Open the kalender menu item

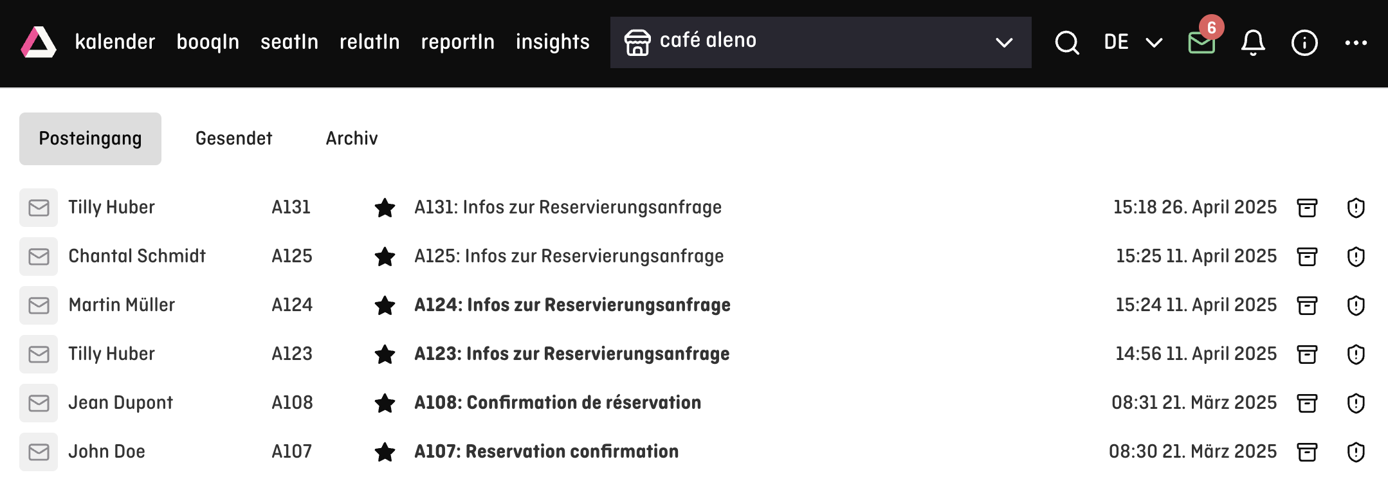pos(115,42)
